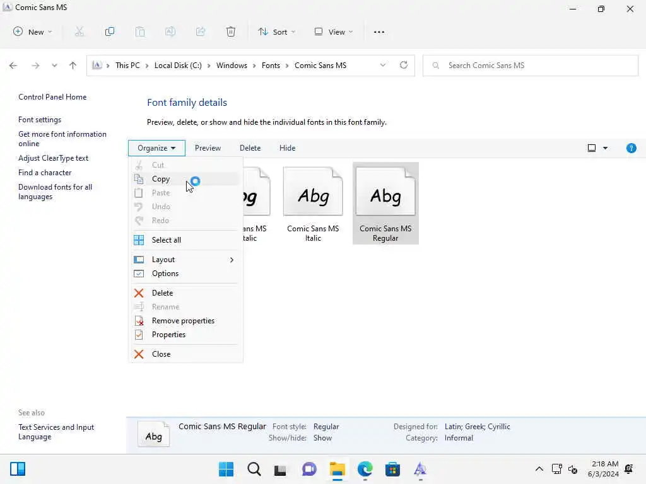
Task: Click Fonts in the address breadcrumb
Action: (271, 66)
